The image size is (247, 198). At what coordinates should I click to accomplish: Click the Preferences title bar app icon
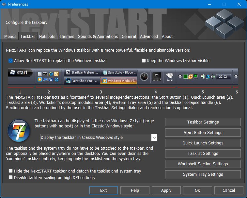click(x=4, y=4)
